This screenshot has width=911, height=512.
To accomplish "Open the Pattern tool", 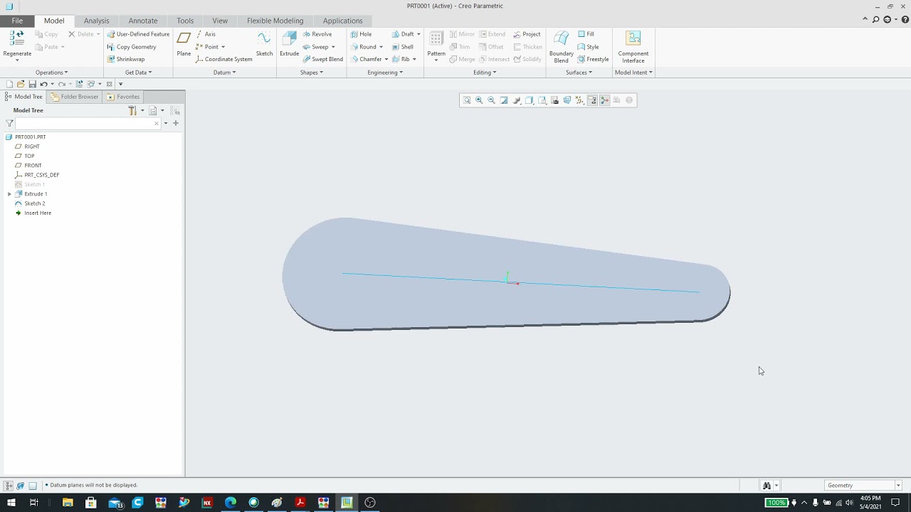I will 436,46.
